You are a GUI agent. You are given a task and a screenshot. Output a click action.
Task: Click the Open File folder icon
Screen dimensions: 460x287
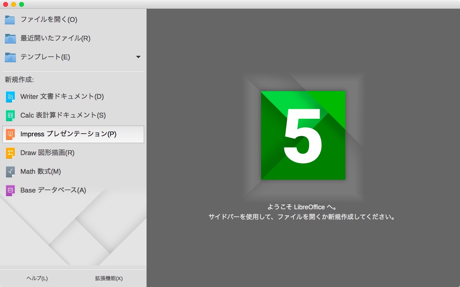[10, 20]
